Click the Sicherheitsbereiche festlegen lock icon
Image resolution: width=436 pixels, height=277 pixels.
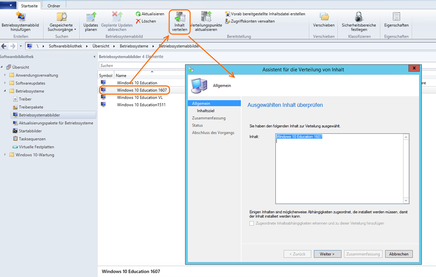[359, 17]
